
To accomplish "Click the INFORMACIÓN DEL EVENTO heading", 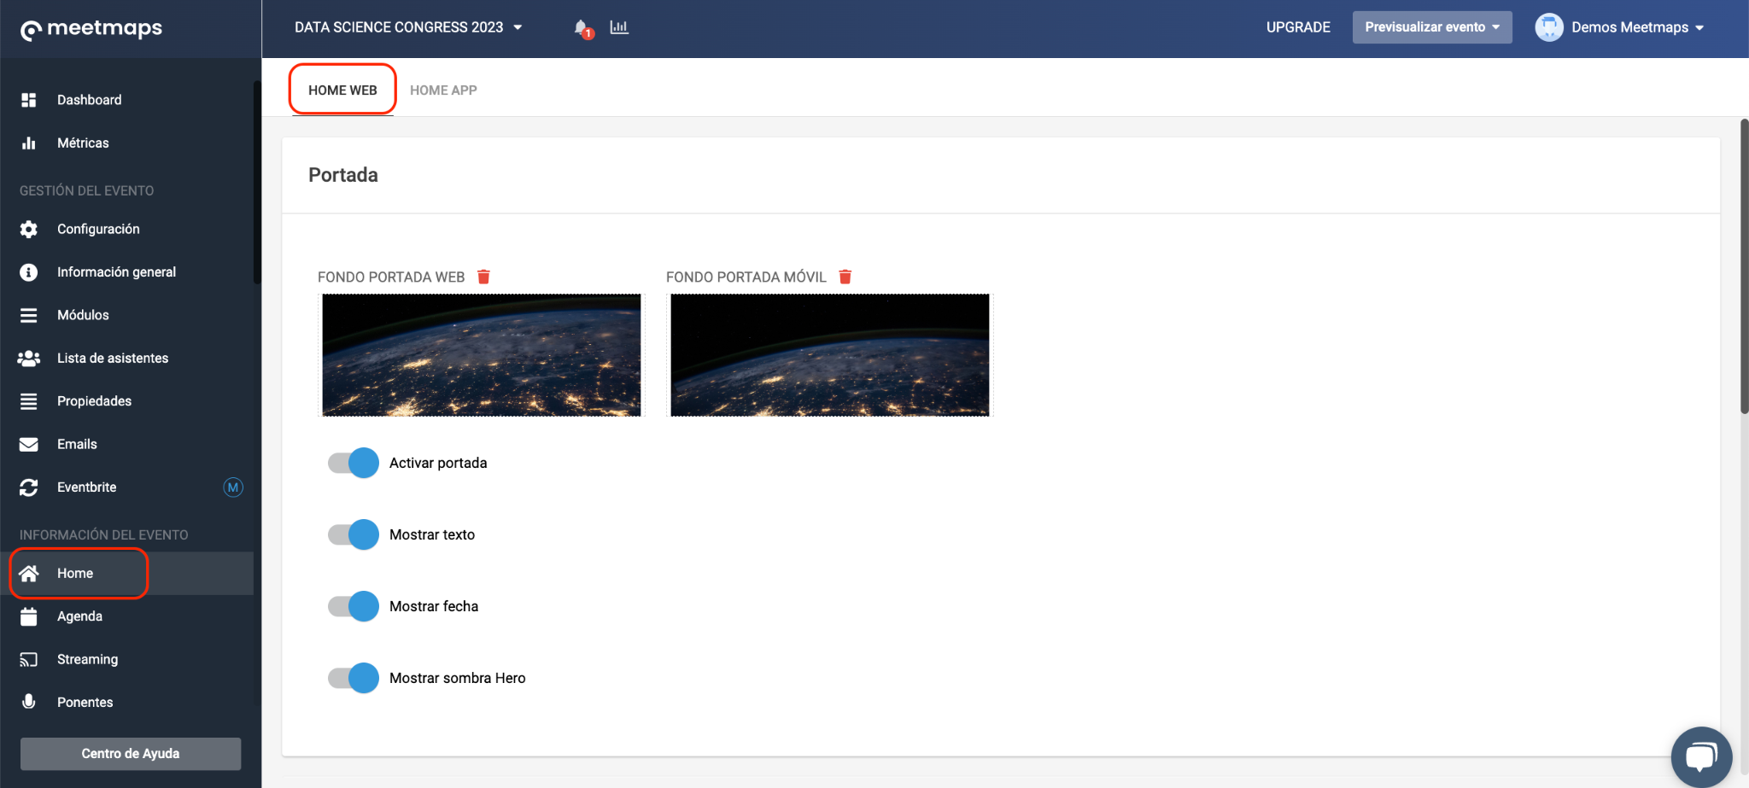I will click(104, 534).
